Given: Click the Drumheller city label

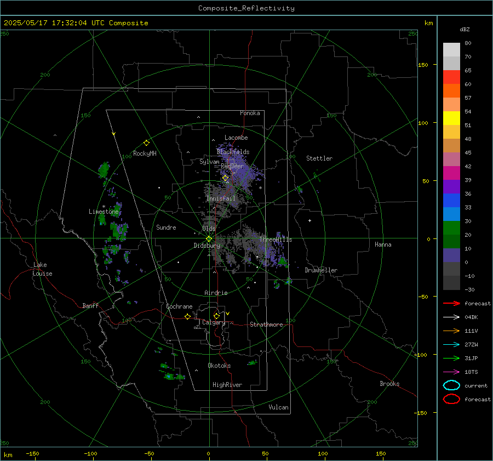Looking at the screenshot, I should (321, 270).
